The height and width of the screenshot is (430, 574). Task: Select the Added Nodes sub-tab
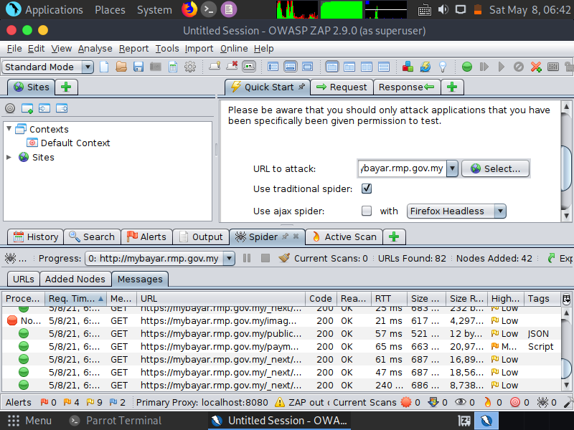(75, 279)
